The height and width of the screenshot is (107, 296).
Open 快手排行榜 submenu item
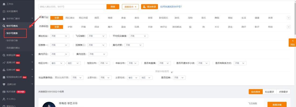[12, 40]
